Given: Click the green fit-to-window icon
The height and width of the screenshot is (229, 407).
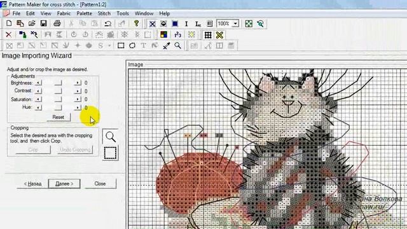Looking at the screenshot, I should [249, 24].
